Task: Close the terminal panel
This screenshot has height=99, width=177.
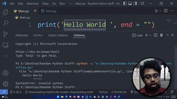Action: coord(173,35)
